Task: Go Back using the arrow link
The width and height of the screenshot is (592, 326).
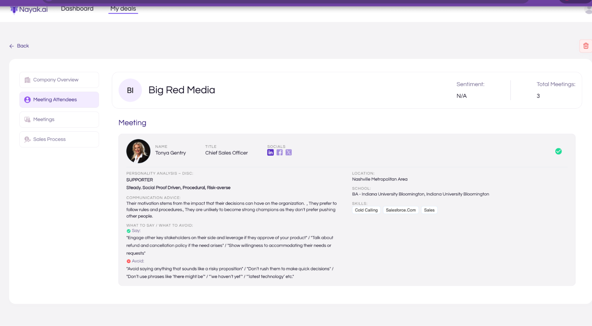Action: 19,46
